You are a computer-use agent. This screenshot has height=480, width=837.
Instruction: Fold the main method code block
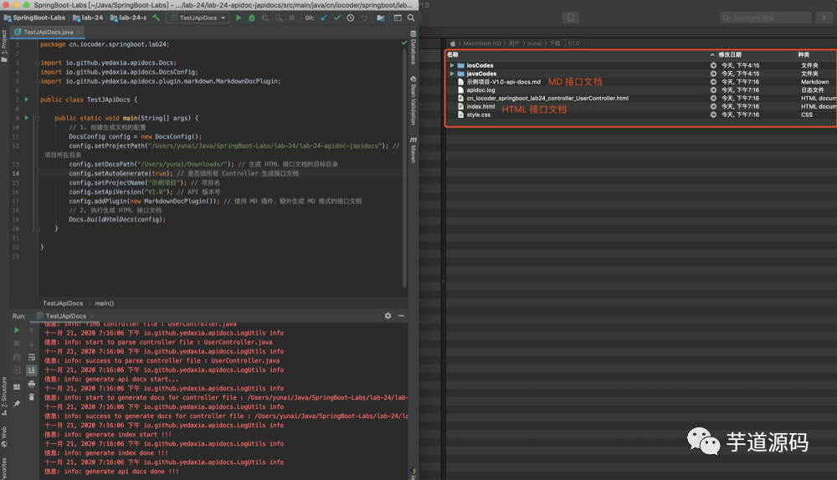tap(38, 118)
